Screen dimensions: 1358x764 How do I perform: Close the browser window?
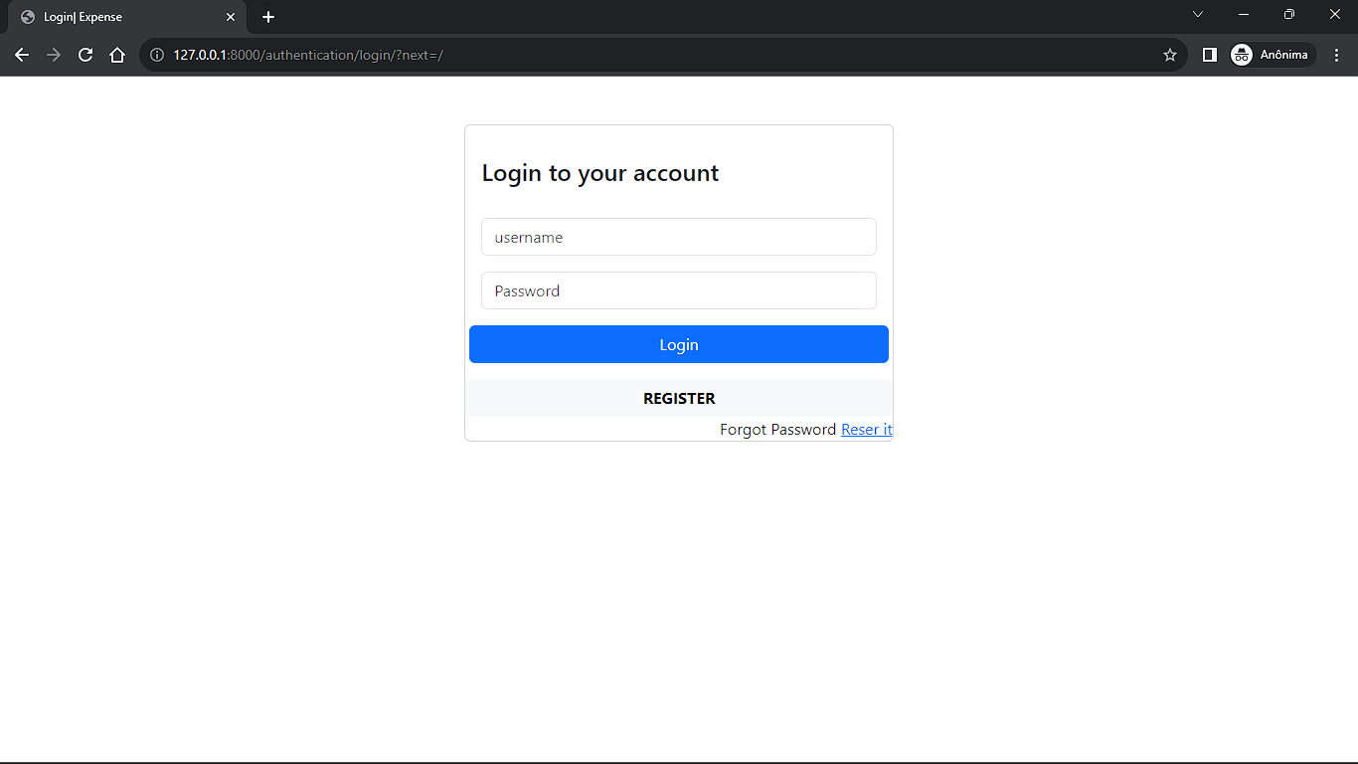[x=1335, y=14]
